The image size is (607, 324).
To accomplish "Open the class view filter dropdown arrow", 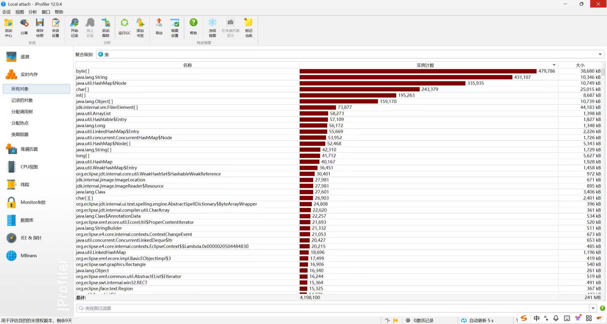I will (x=593, y=308).
